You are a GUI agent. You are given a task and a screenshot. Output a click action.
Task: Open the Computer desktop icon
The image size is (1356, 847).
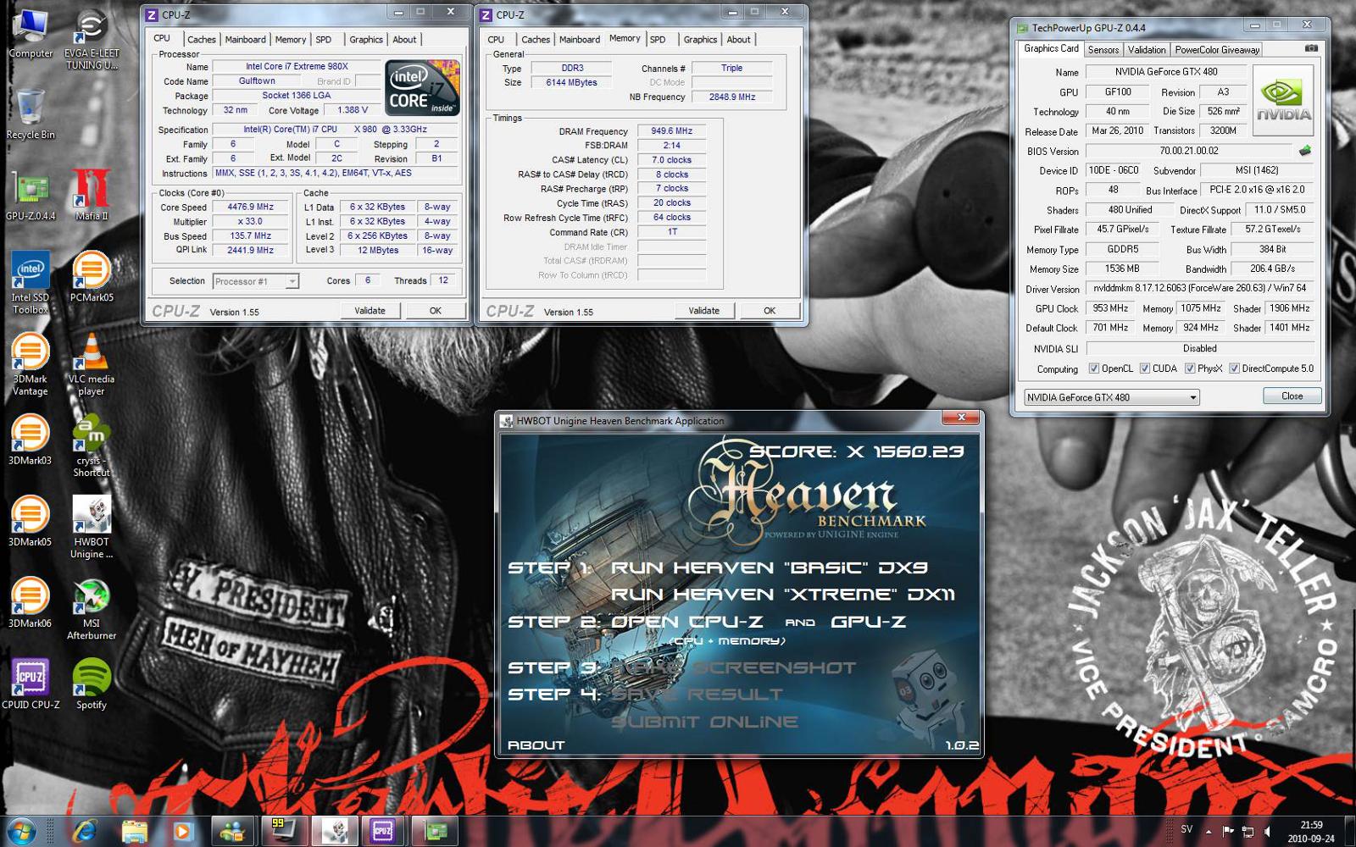(31, 34)
